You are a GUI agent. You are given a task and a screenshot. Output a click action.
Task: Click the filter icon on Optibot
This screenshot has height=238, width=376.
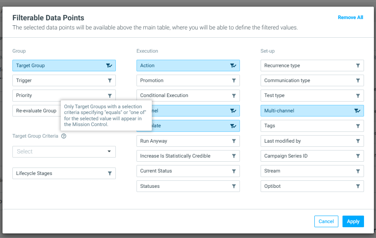pos(358,186)
